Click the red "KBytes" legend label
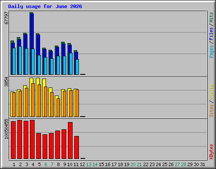 211,152
